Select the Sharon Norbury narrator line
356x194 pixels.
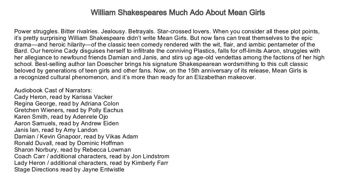pos(72,150)
